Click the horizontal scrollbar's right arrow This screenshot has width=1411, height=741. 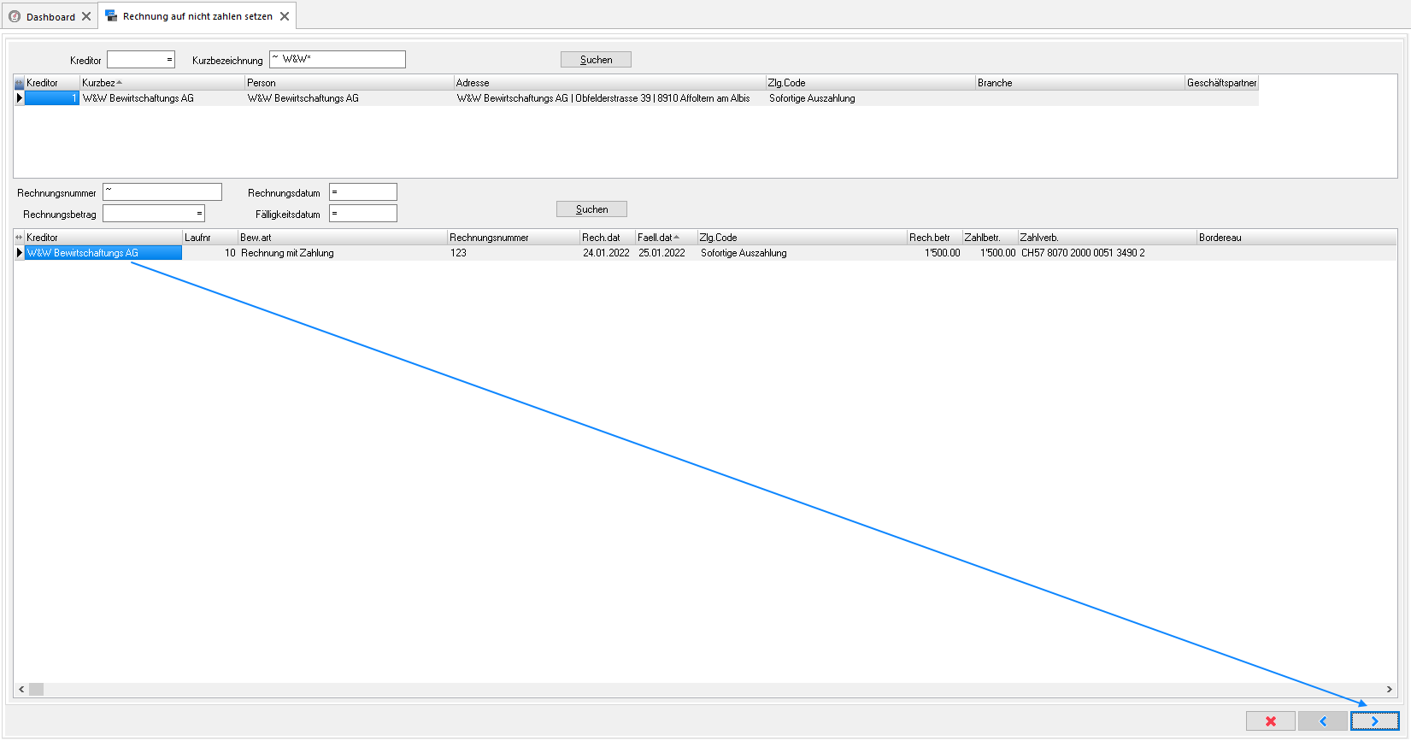click(x=1389, y=689)
